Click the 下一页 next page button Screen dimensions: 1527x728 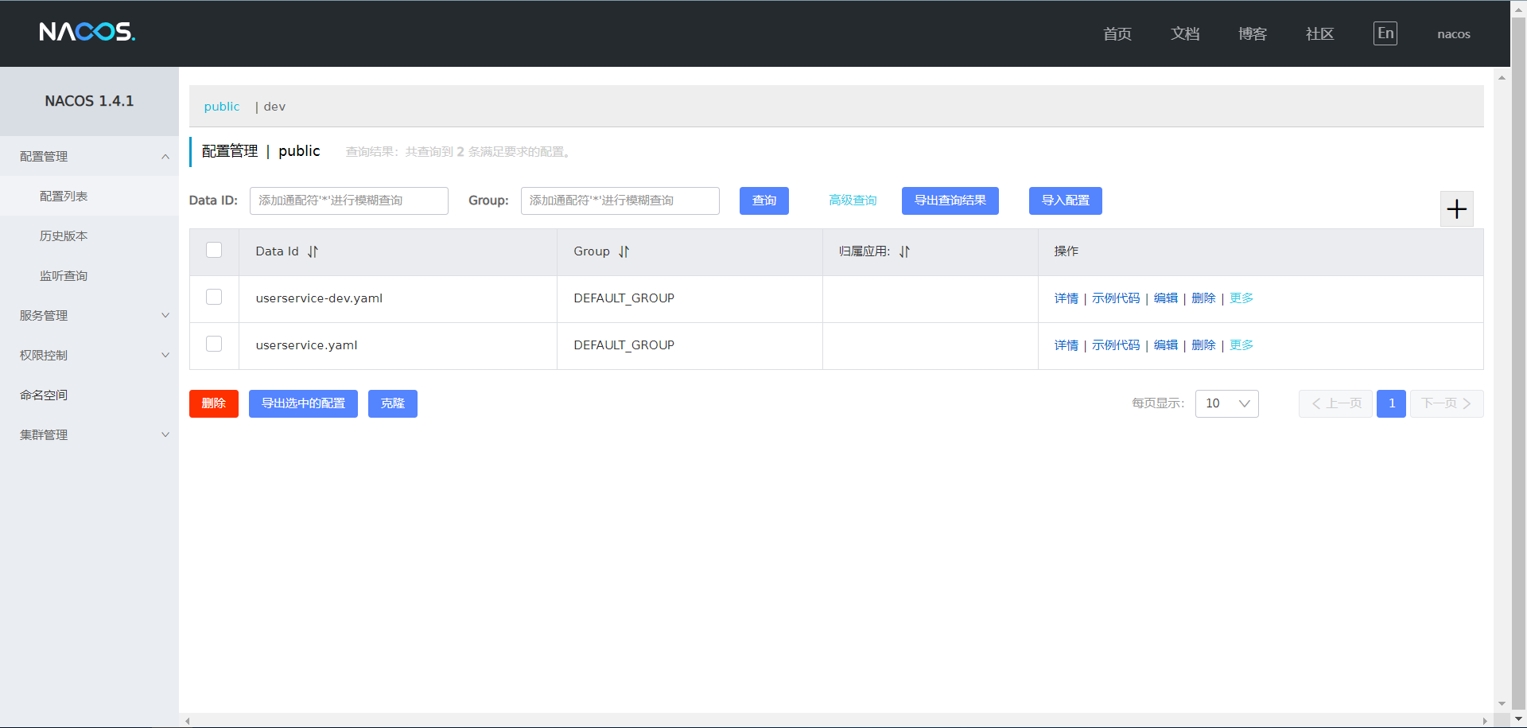[x=1447, y=403]
